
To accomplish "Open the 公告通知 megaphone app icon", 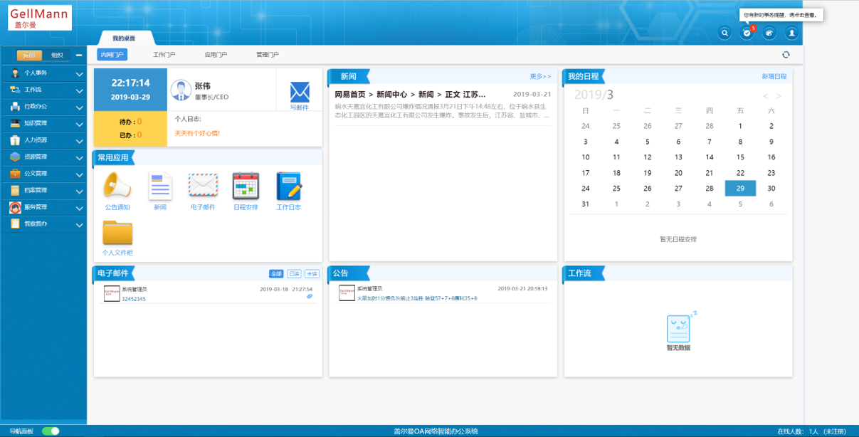I will pos(117,186).
